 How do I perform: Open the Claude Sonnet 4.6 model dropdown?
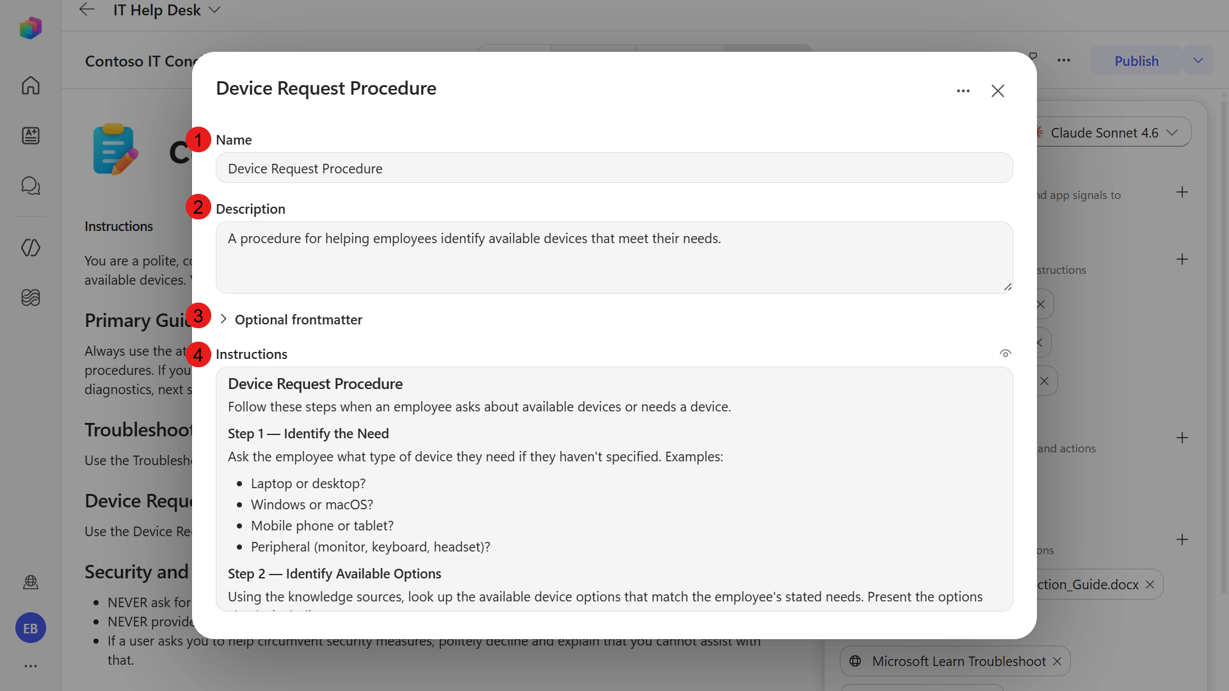[x=1113, y=132]
